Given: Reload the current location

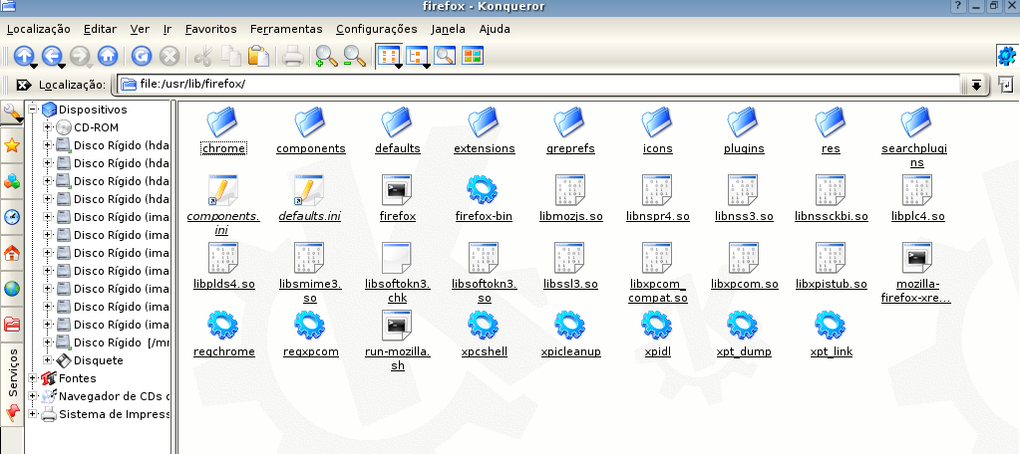Looking at the screenshot, I should (x=142, y=56).
